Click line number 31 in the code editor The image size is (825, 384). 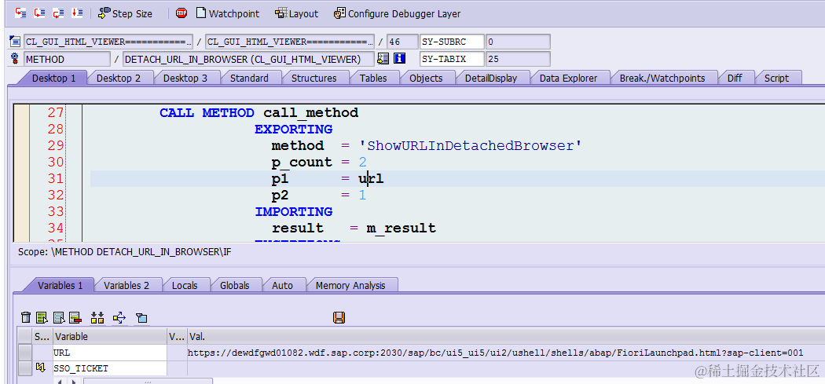tap(55, 178)
